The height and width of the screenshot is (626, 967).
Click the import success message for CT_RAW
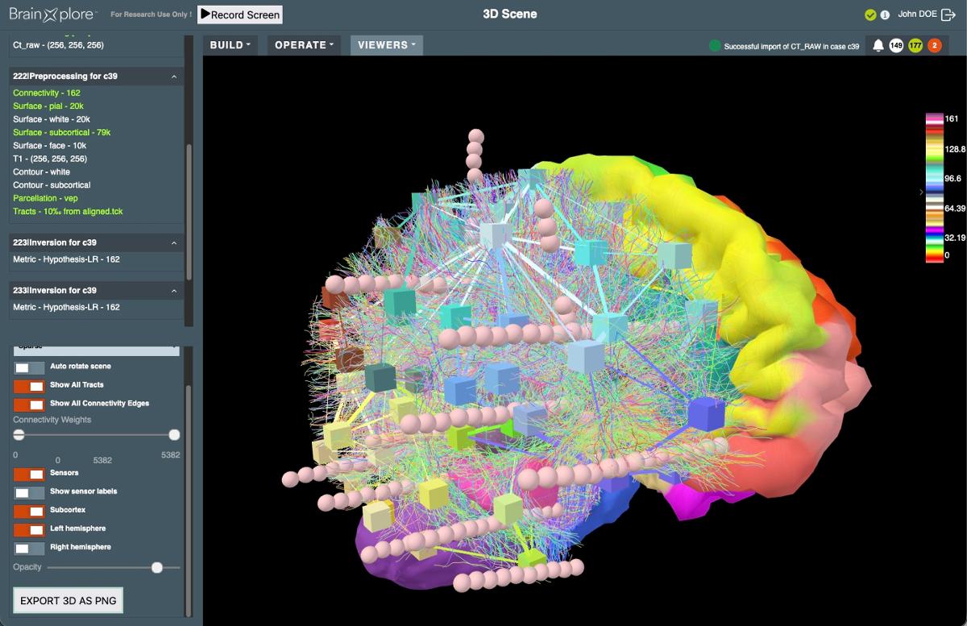tap(791, 47)
